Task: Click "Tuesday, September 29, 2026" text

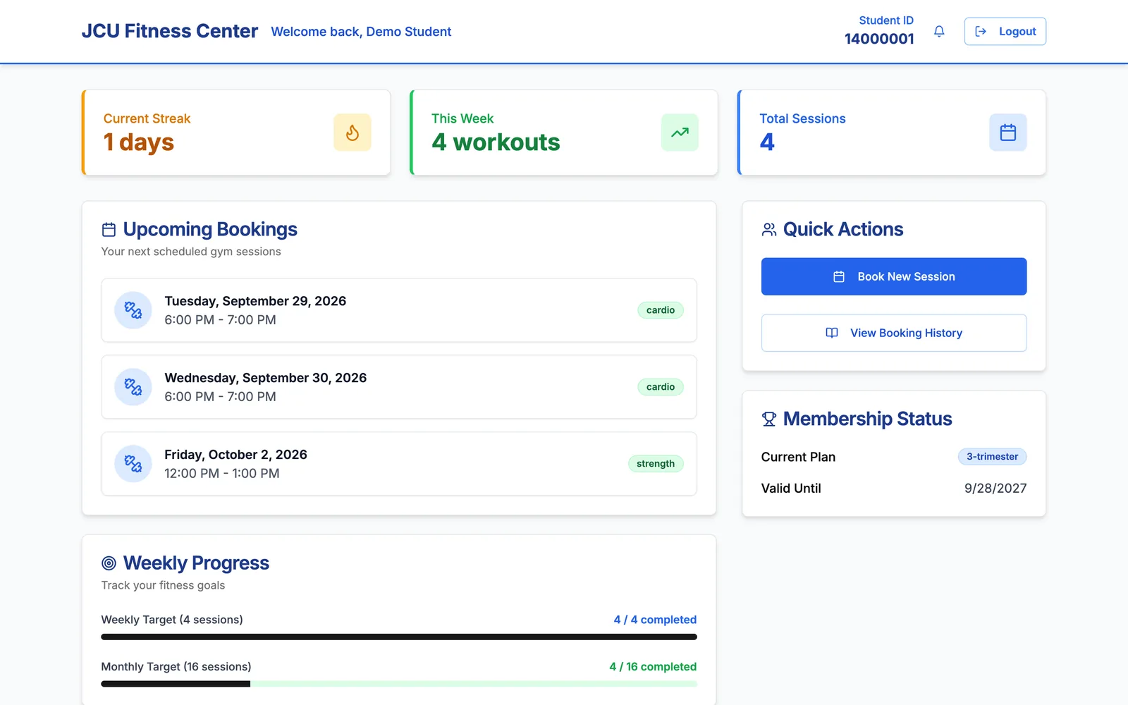Action: (x=255, y=301)
